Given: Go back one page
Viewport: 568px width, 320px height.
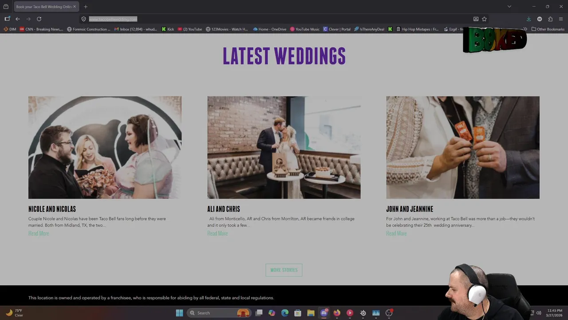Looking at the screenshot, I should point(18,19).
